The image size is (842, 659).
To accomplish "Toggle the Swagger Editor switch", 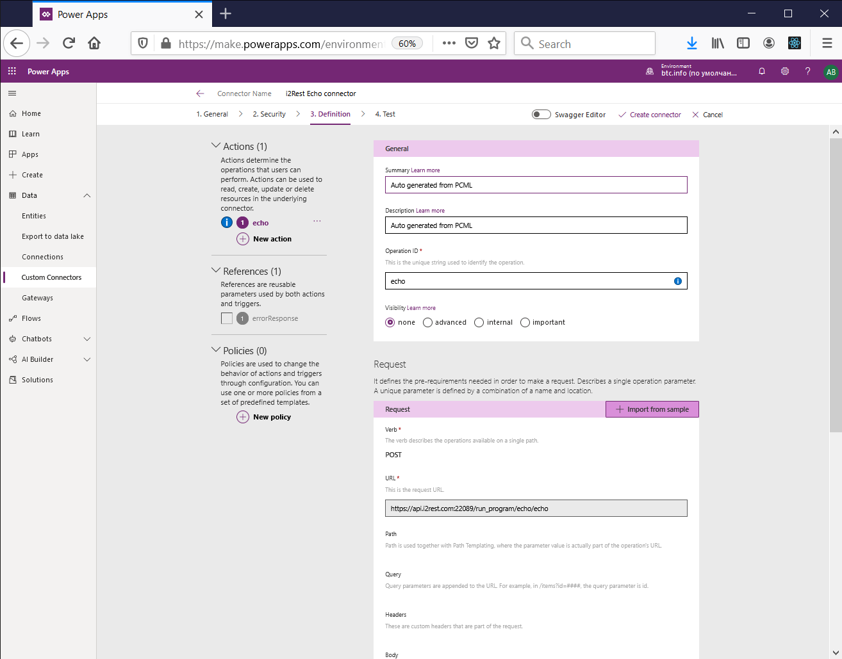I will click(541, 114).
